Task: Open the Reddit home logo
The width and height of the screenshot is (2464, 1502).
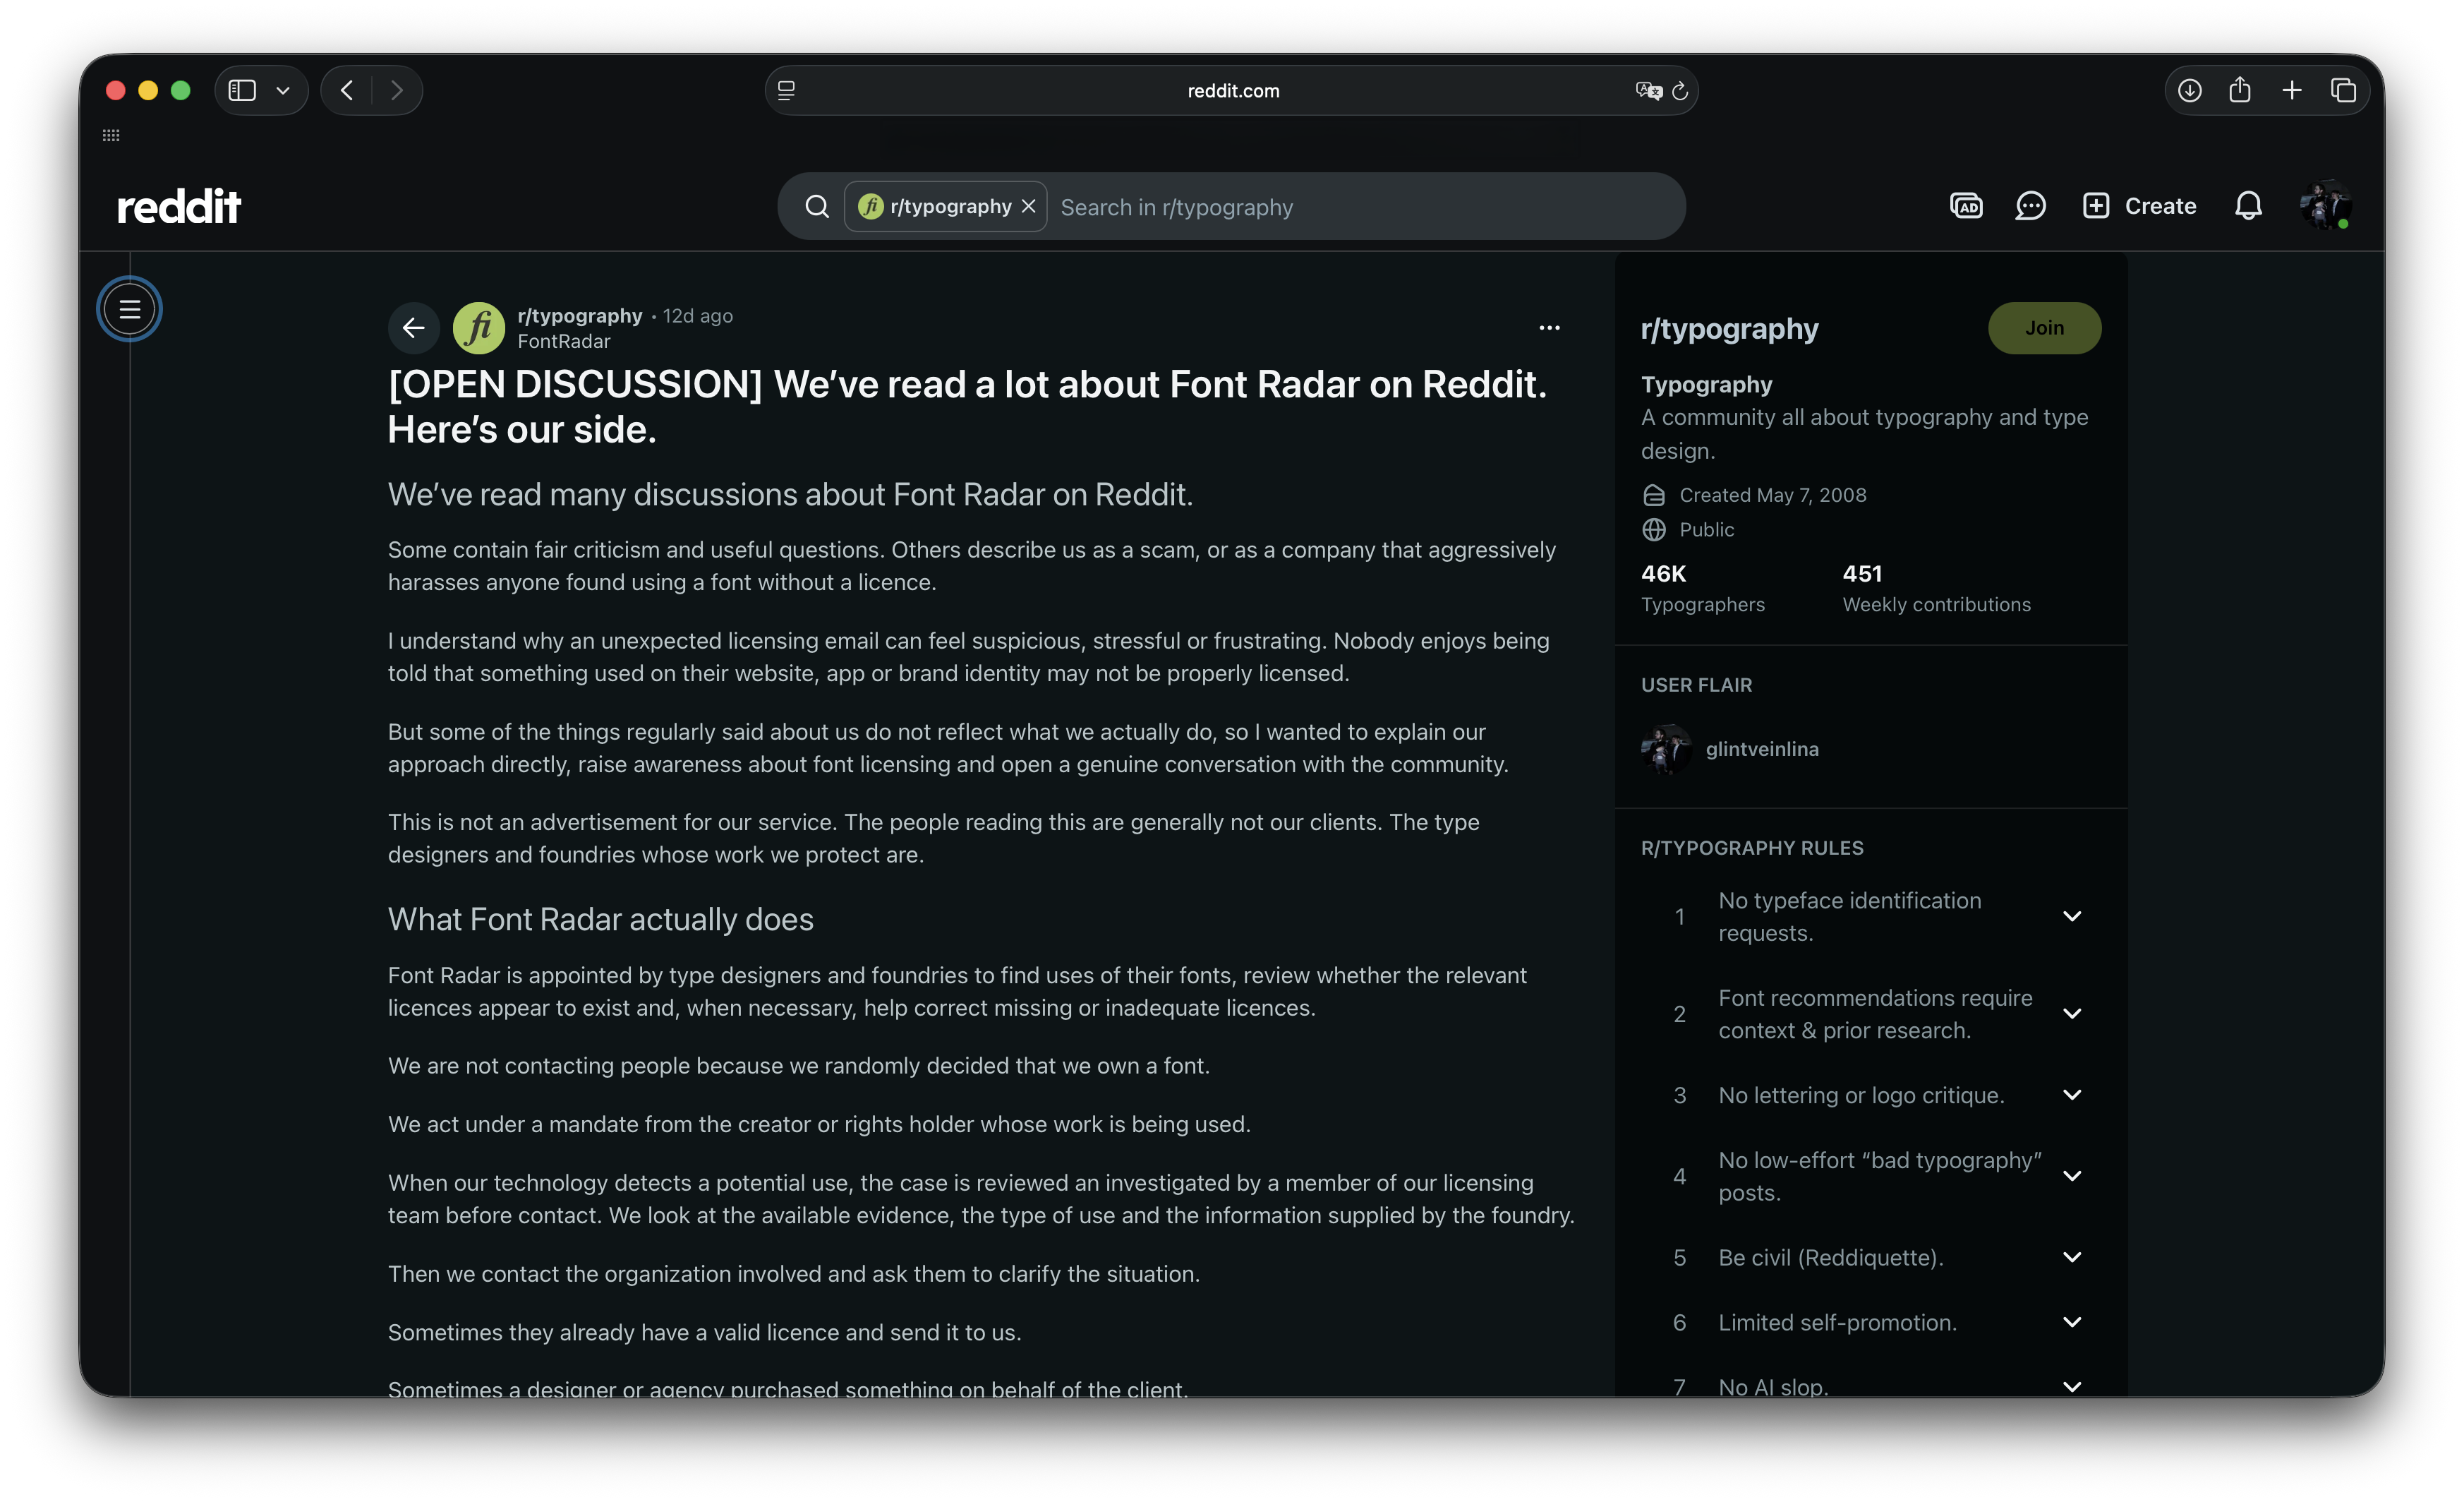Action: [x=179, y=207]
